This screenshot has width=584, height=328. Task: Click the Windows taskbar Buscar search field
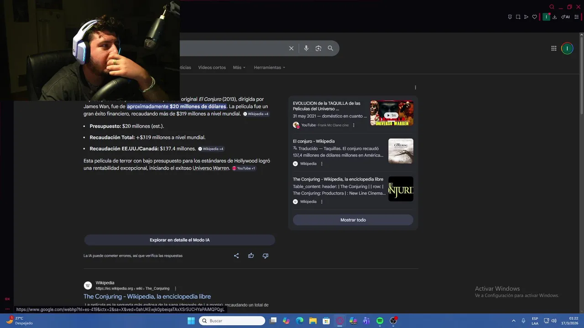click(232, 321)
